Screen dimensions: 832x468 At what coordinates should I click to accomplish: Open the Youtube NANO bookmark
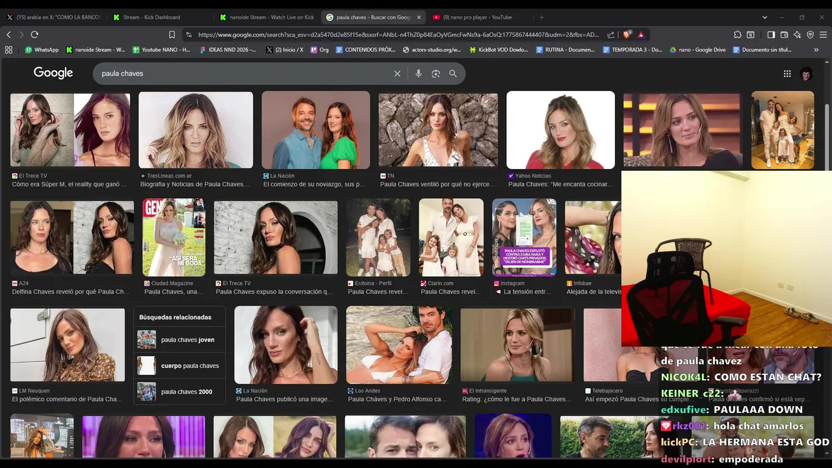click(x=161, y=49)
